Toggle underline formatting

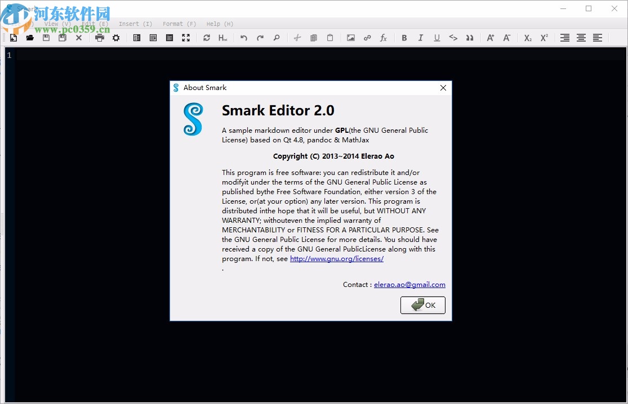[x=437, y=38]
